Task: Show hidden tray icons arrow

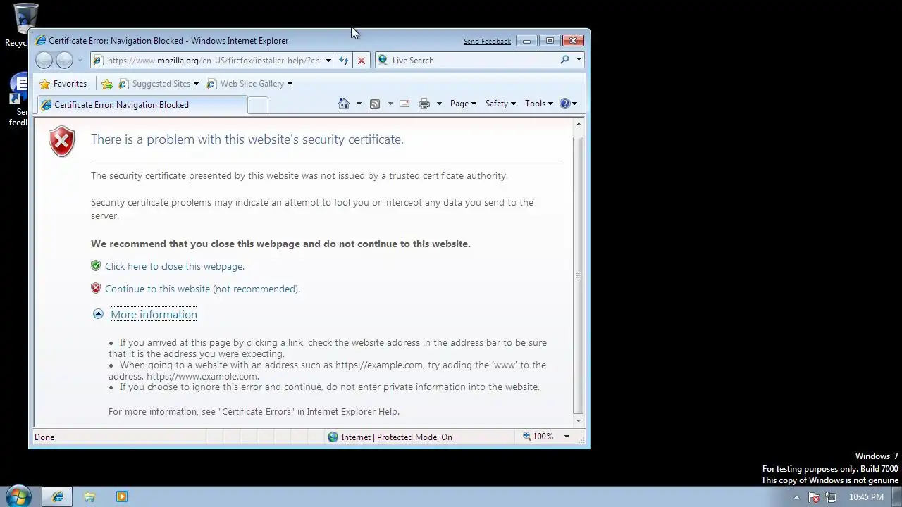Action: point(796,497)
